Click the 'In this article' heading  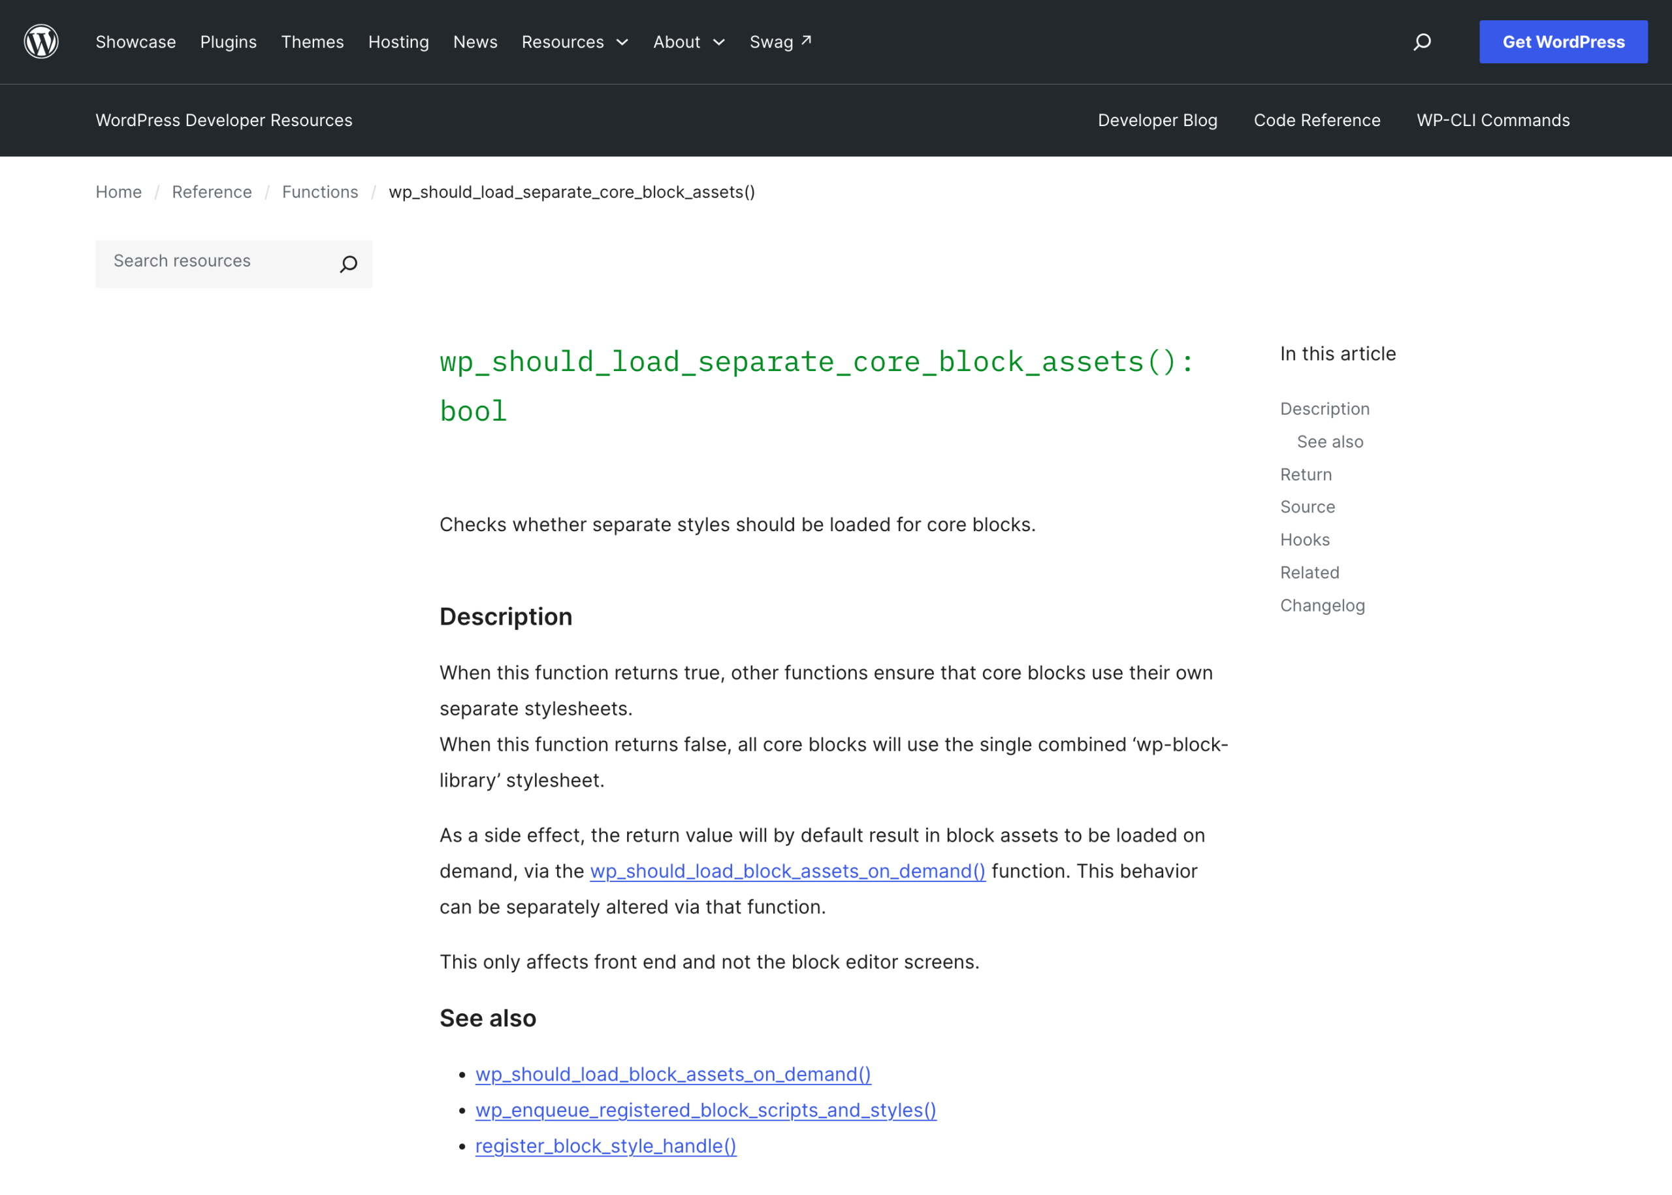tap(1338, 354)
